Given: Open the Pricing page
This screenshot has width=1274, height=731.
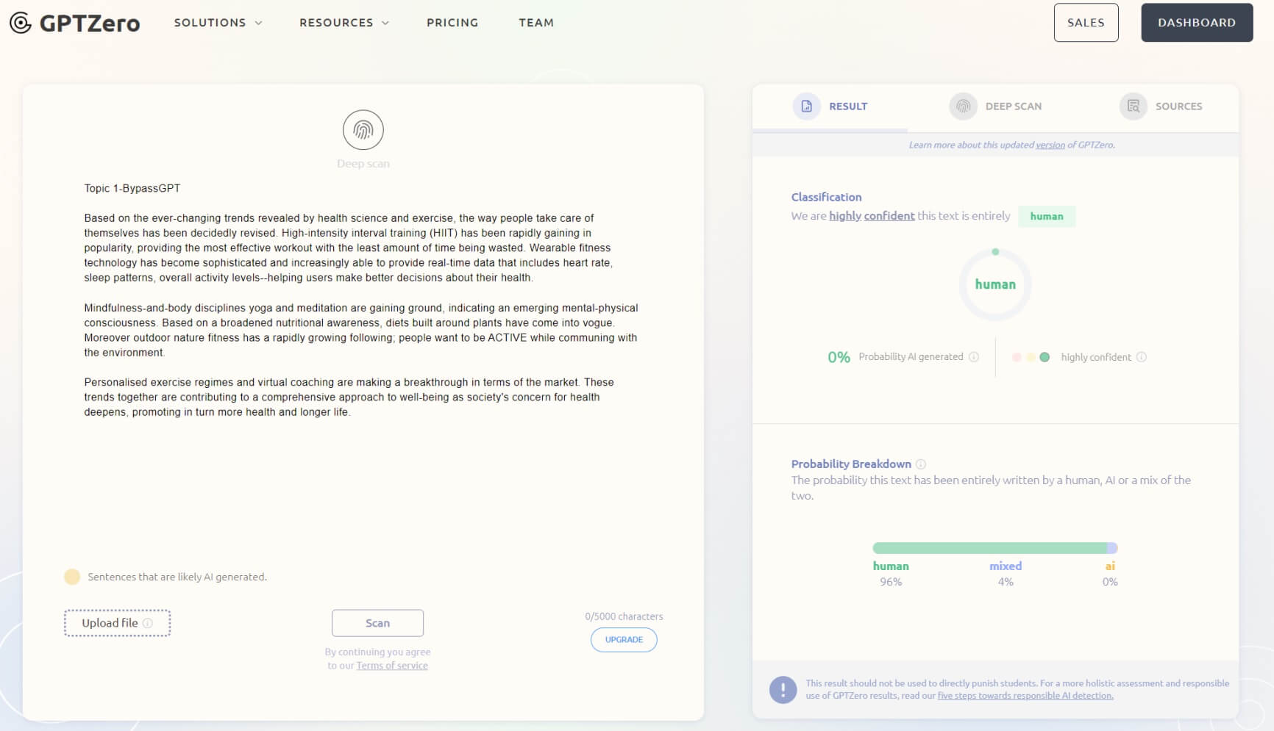Looking at the screenshot, I should [x=452, y=23].
